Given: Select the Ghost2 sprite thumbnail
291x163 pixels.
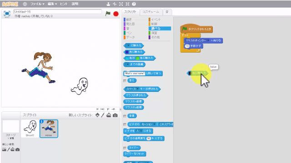Looking at the screenshot, I should 30,129.
